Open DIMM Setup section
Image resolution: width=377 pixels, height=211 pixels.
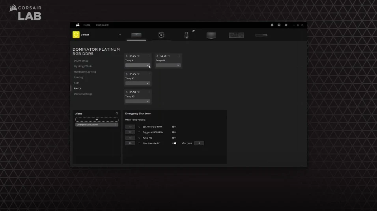[81, 61]
